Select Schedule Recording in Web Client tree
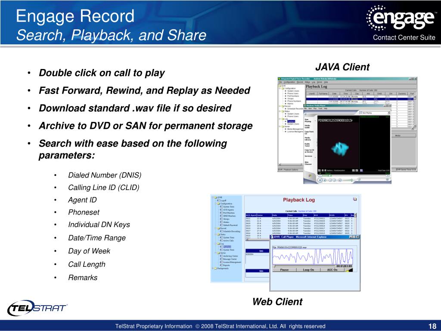Image resolution: width=441 pixels, height=331 pixels. tap(231, 231)
